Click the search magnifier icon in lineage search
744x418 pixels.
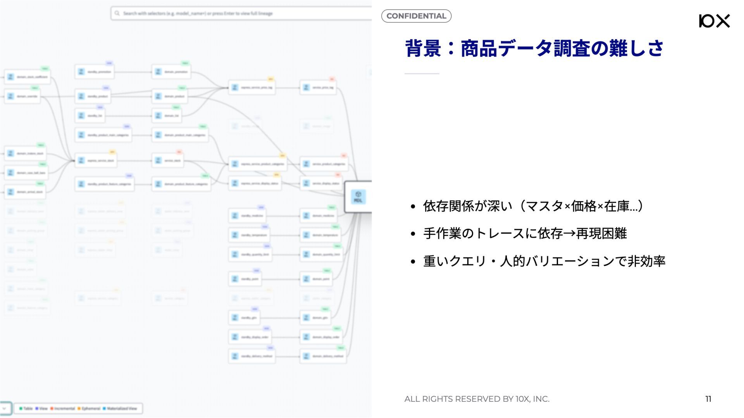tap(117, 14)
